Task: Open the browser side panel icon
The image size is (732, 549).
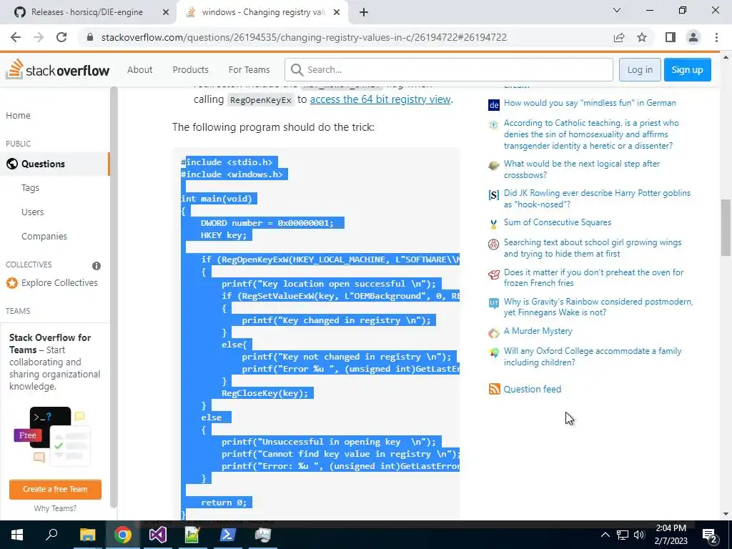Action: click(671, 37)
